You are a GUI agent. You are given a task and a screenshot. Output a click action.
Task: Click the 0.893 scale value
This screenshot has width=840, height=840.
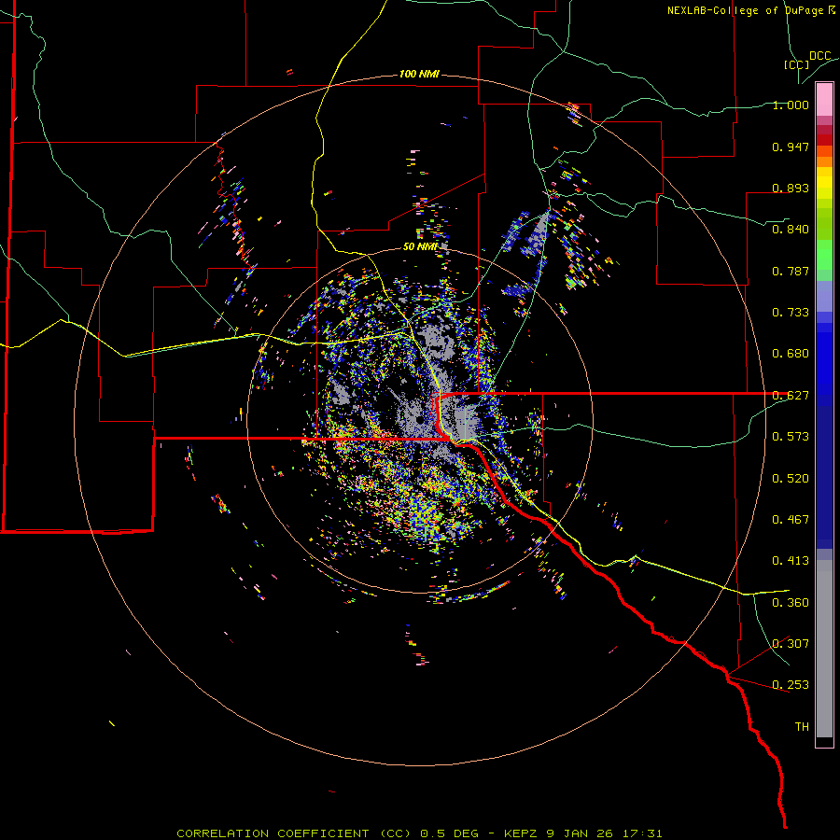pyautogui.click(x=791, y=188)
